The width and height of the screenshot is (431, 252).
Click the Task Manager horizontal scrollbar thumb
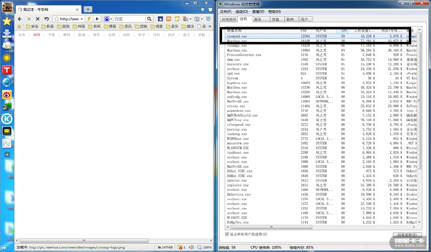click(271, 227)
